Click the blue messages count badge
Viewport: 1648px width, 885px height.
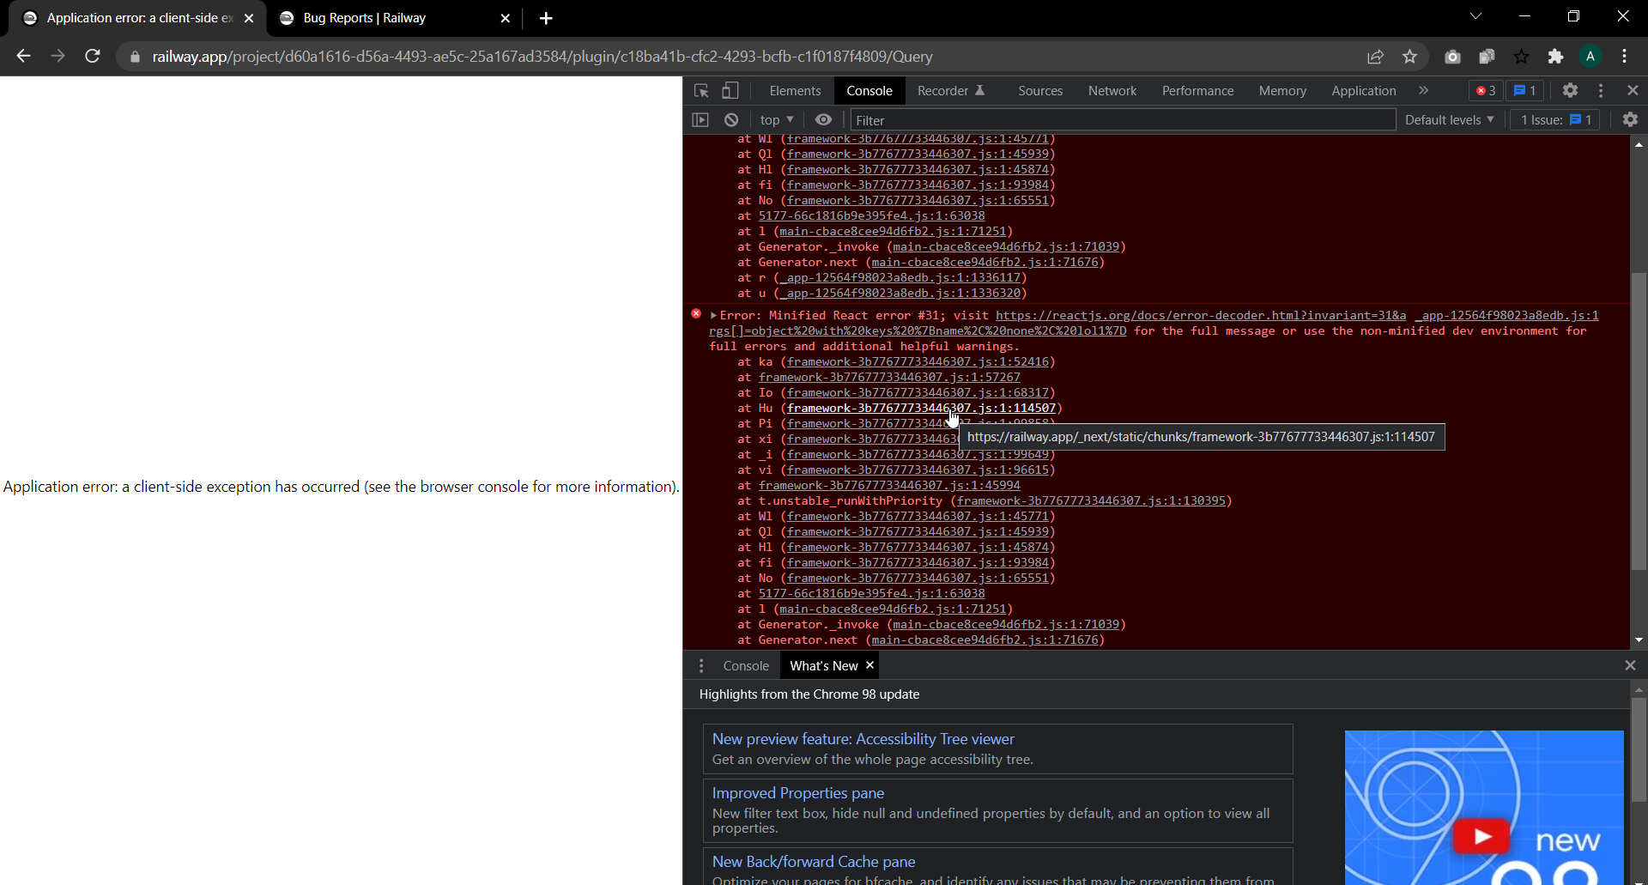click(x=1525, y=91)
